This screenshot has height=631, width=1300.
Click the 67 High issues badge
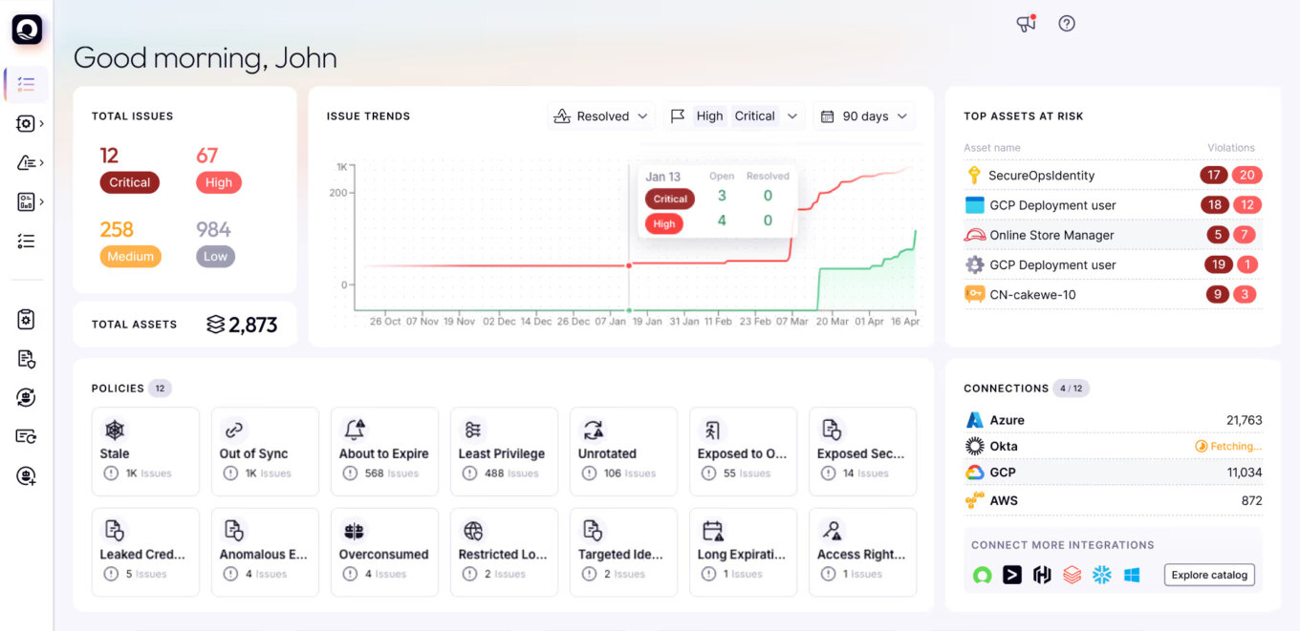coord(219,182)
